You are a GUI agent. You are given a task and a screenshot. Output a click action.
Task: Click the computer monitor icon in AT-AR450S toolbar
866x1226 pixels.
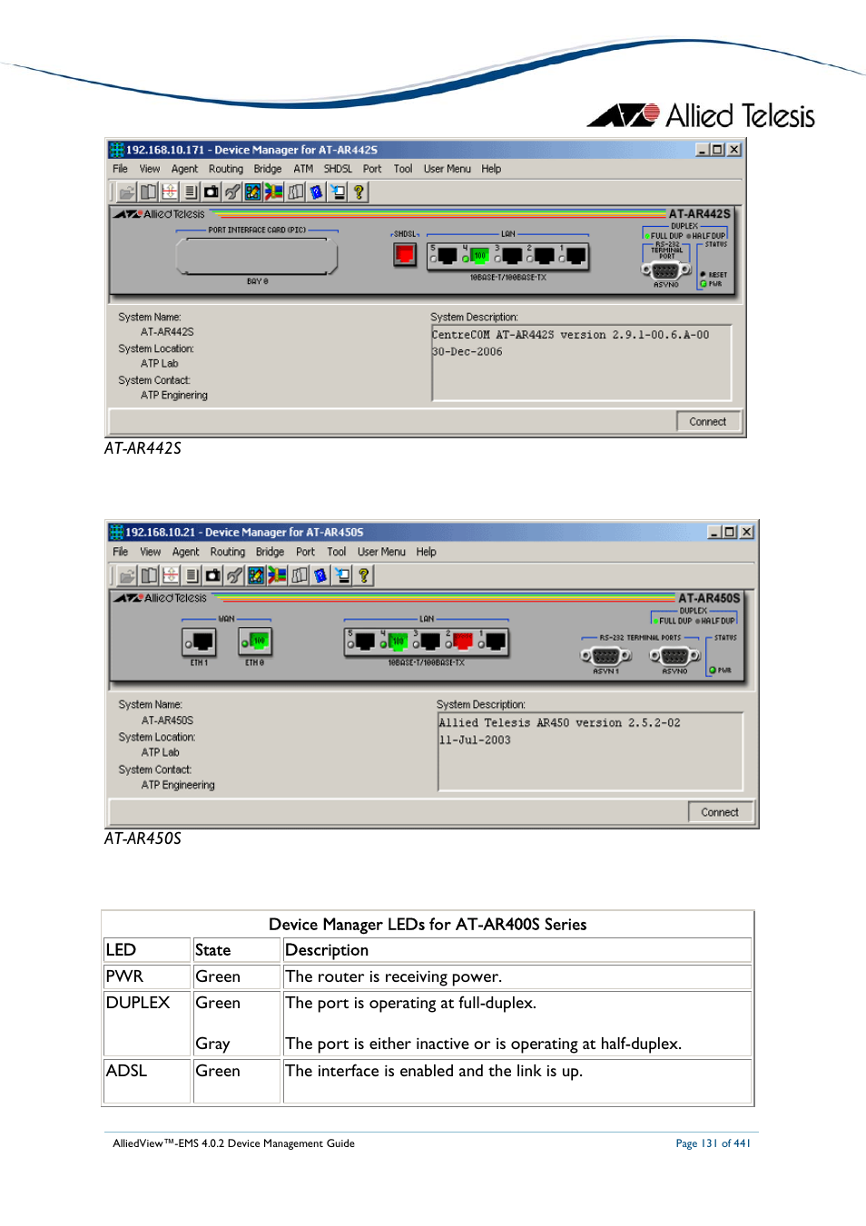[342, 575]
